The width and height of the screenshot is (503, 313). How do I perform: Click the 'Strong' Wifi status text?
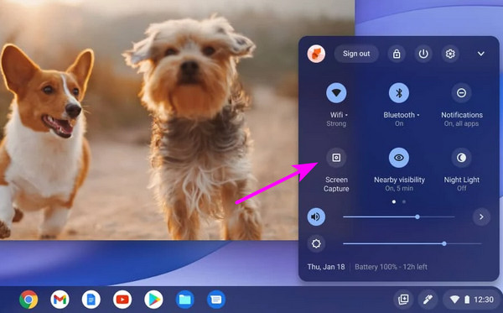pos(336,123)
